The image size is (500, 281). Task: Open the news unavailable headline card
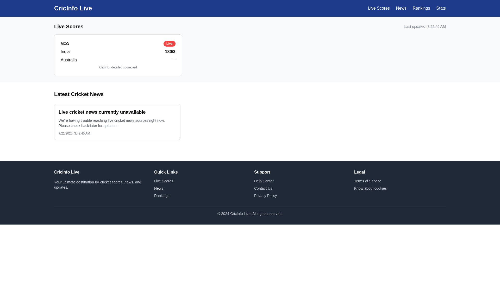[117, 122]
